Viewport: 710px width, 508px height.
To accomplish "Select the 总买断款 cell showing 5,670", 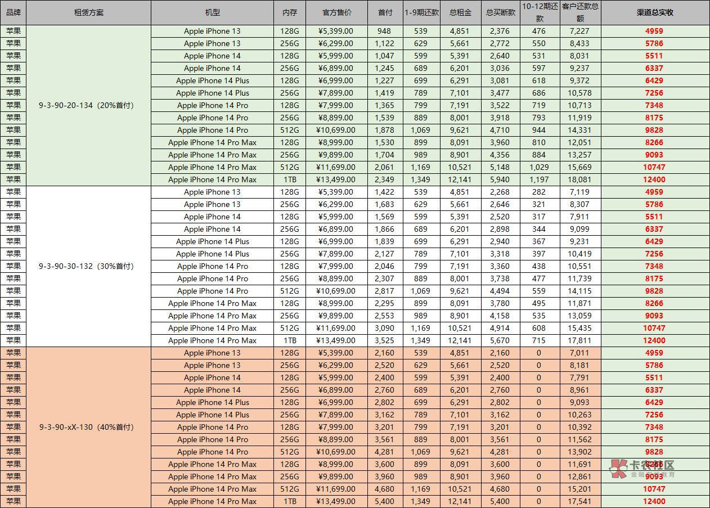I will [x=500, y=340].
